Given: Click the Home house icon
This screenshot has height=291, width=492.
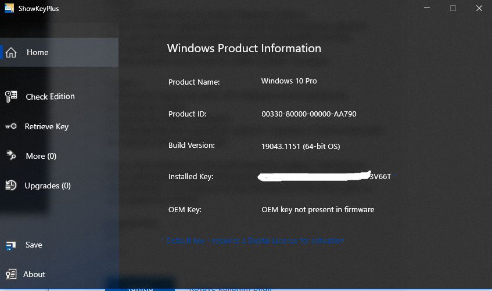Looking at the screenshot, I should tap(11, 52).
